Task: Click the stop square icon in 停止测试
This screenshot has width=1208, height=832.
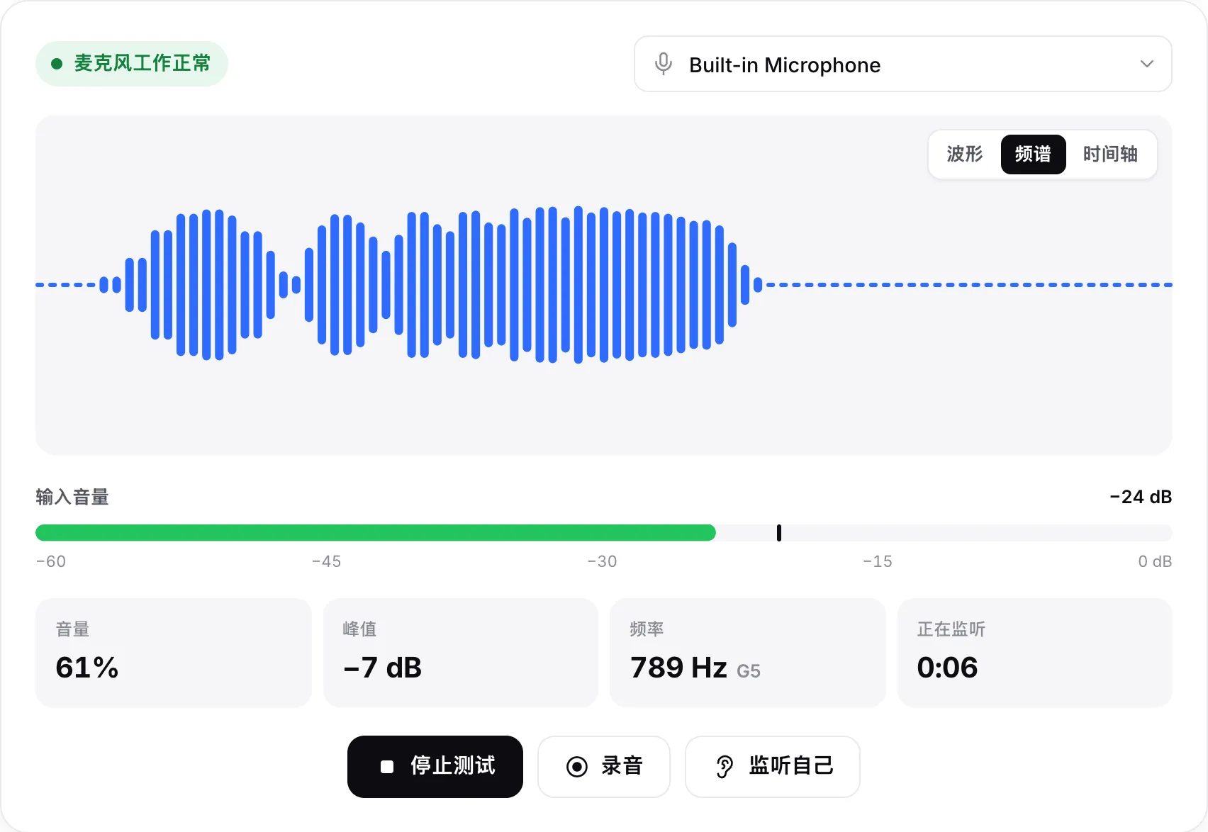Action: 387,767
